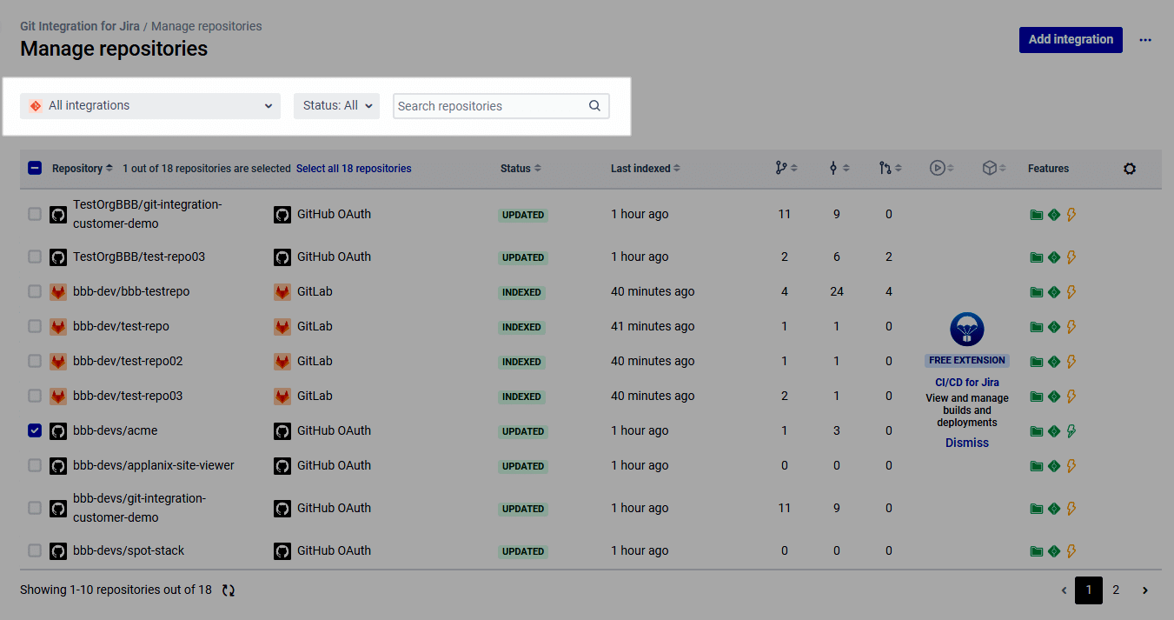
Task: Click the refresh icon beside repositories count
Action: tap(229, 590)
